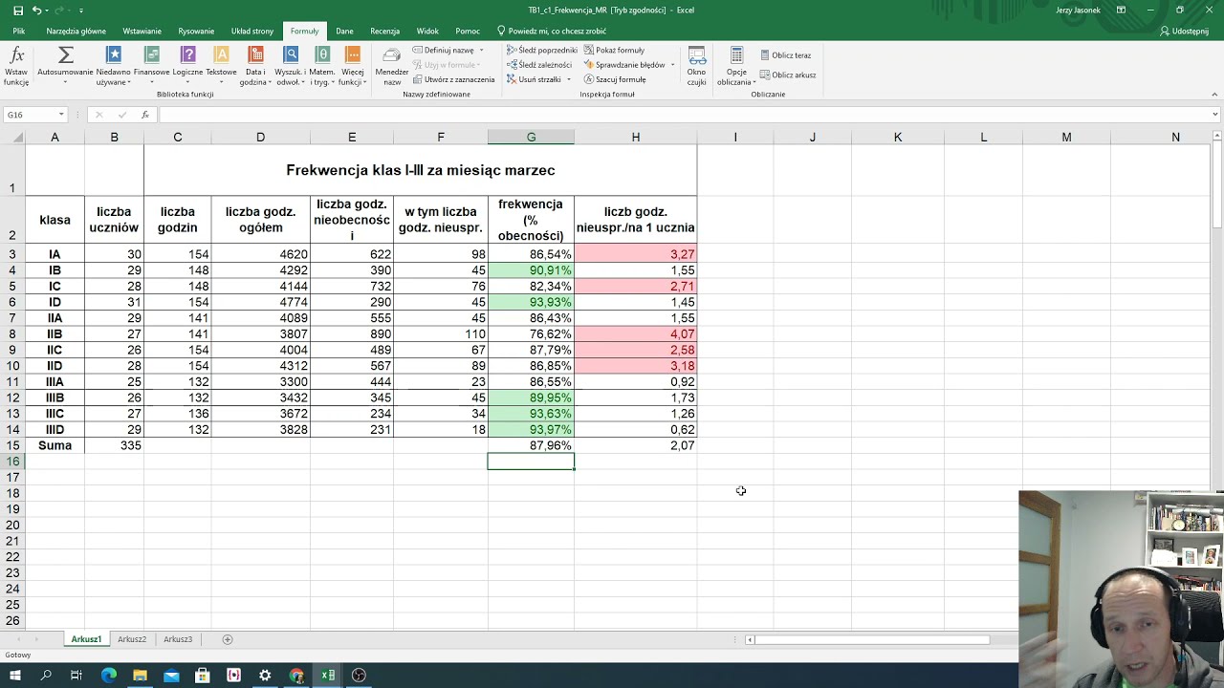Screen dimensions: 1224x688
Task: Select cell with frekwencja 93,97%
Action: tap(531, 430)
